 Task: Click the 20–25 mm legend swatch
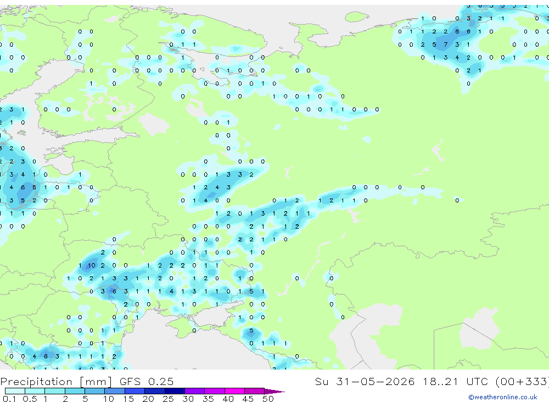point(155,391)
